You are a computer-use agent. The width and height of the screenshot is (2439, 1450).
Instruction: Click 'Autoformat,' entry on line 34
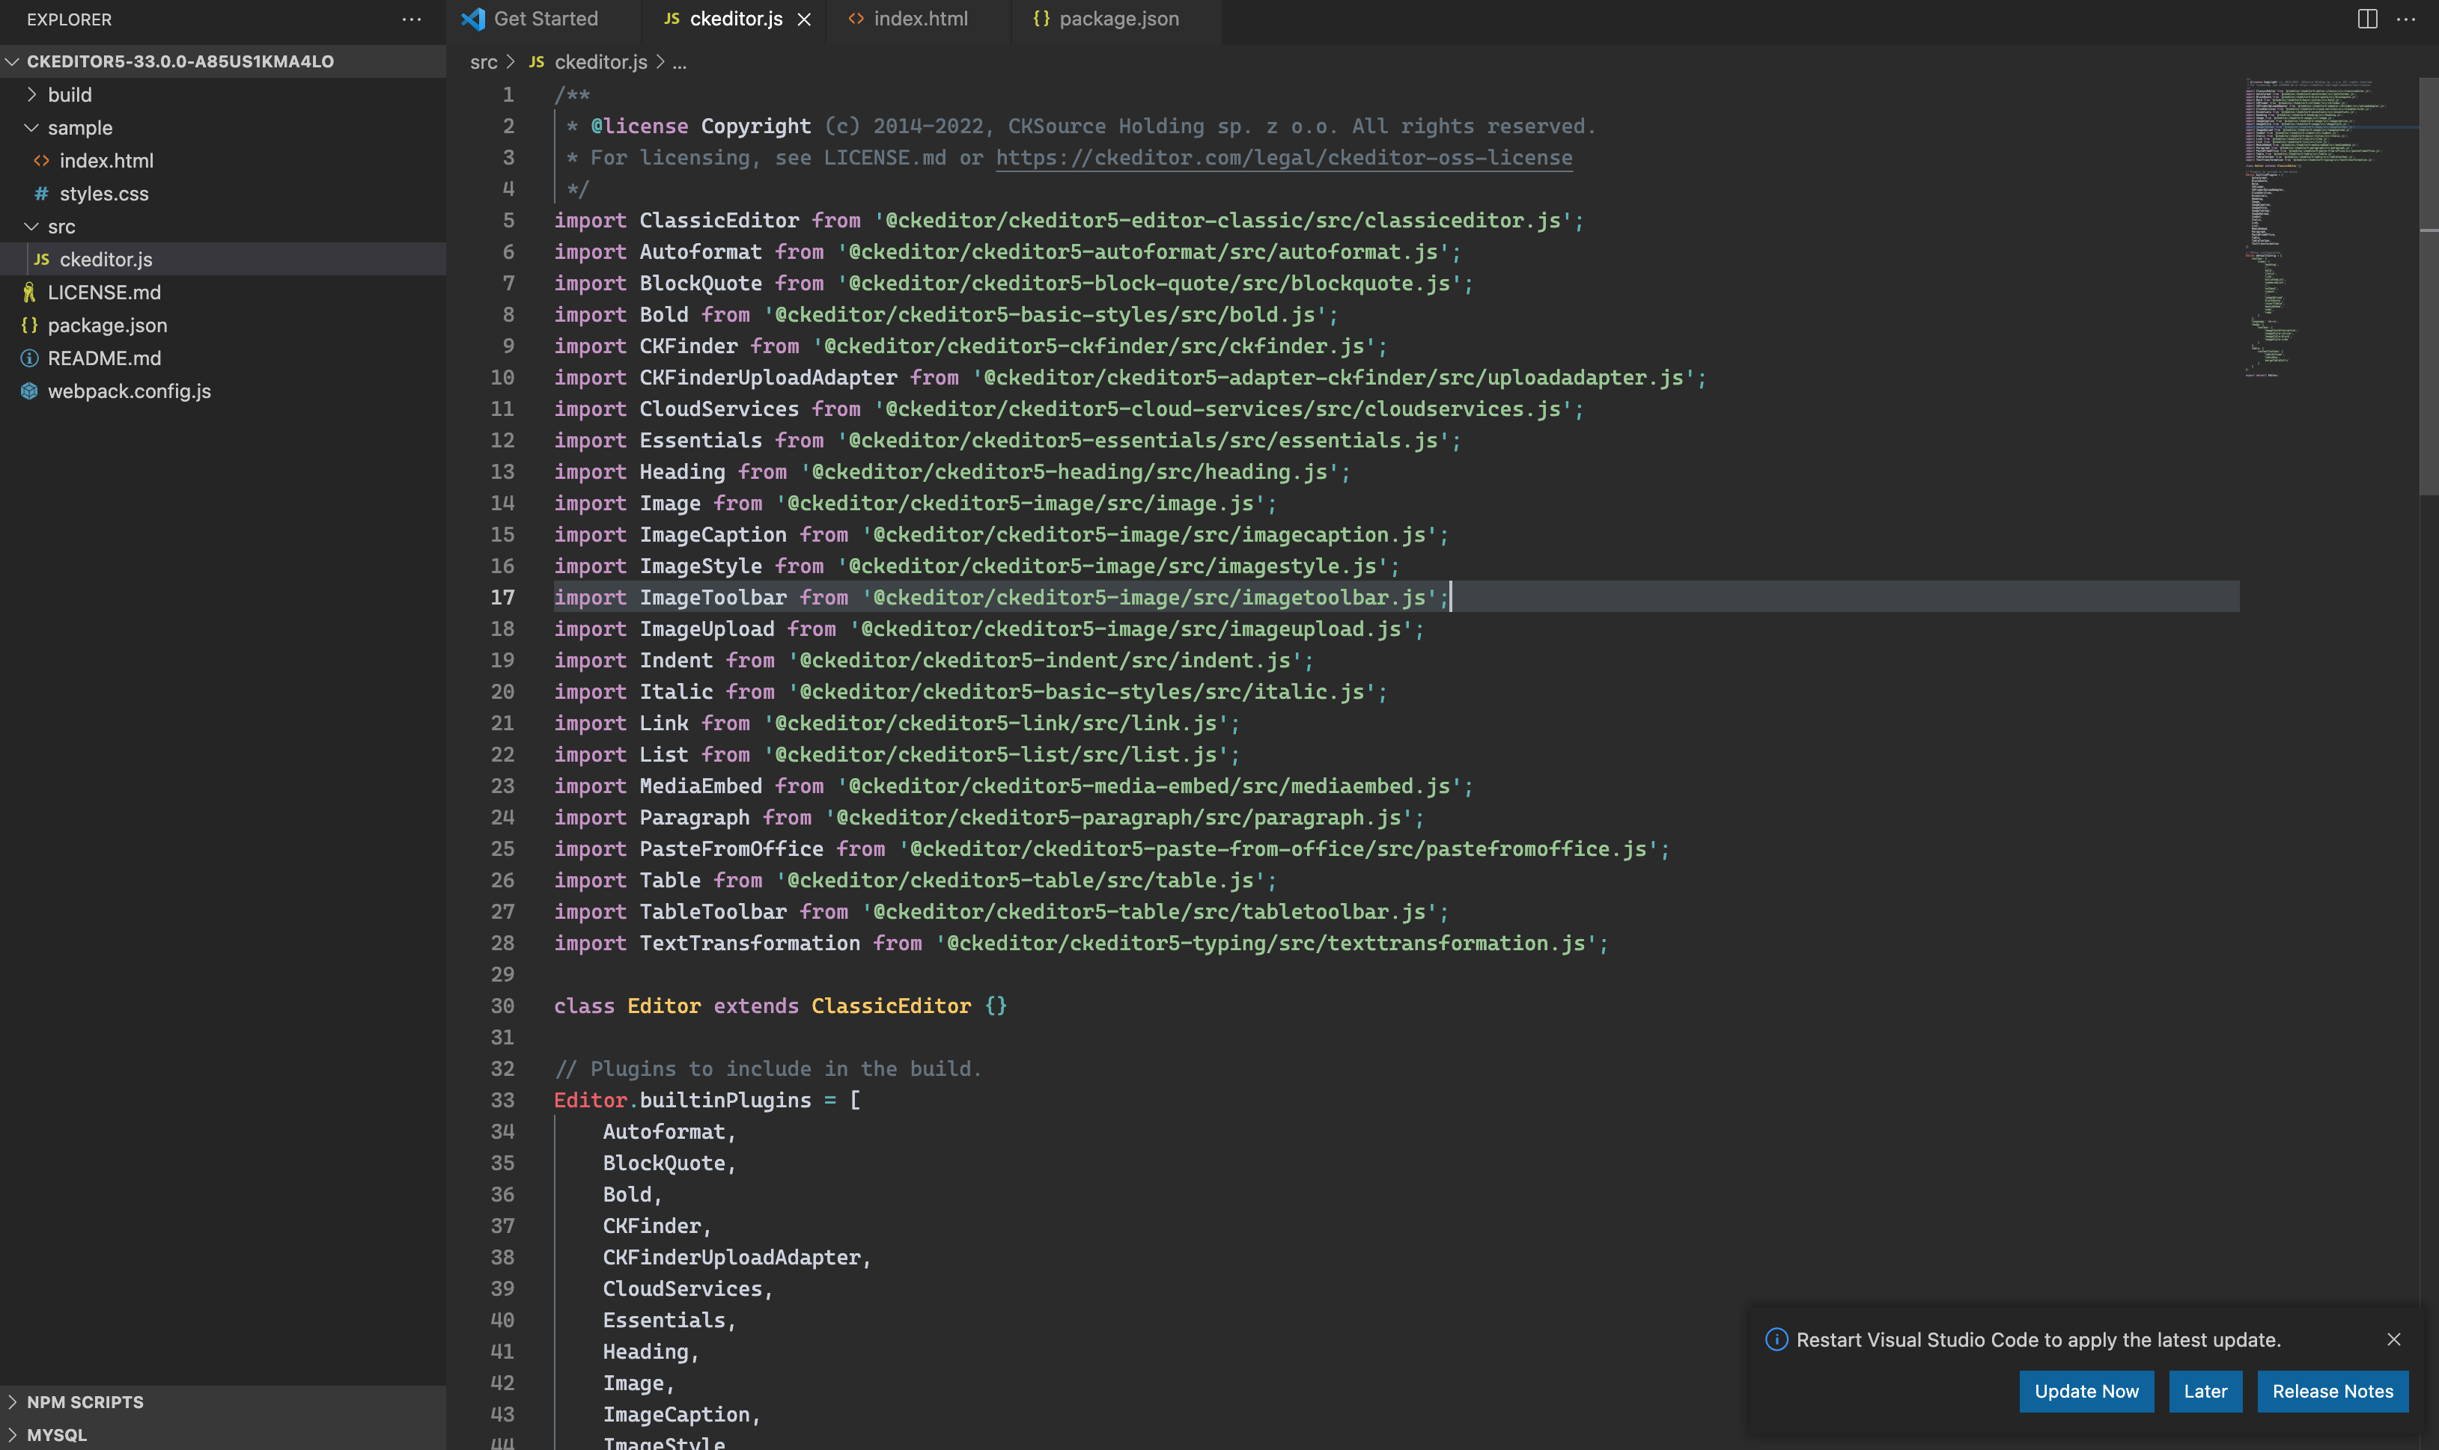[x=669, y=1131]
